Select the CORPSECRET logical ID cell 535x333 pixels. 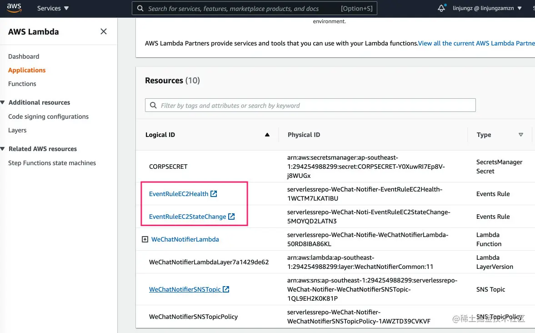click(x=168, y=166)
